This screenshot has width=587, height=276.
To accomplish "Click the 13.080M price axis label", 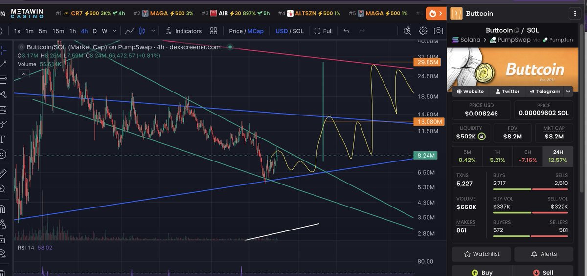I will coord(428,121).
